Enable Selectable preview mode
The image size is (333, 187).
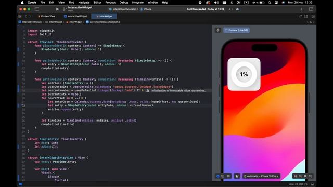(223, 176)
